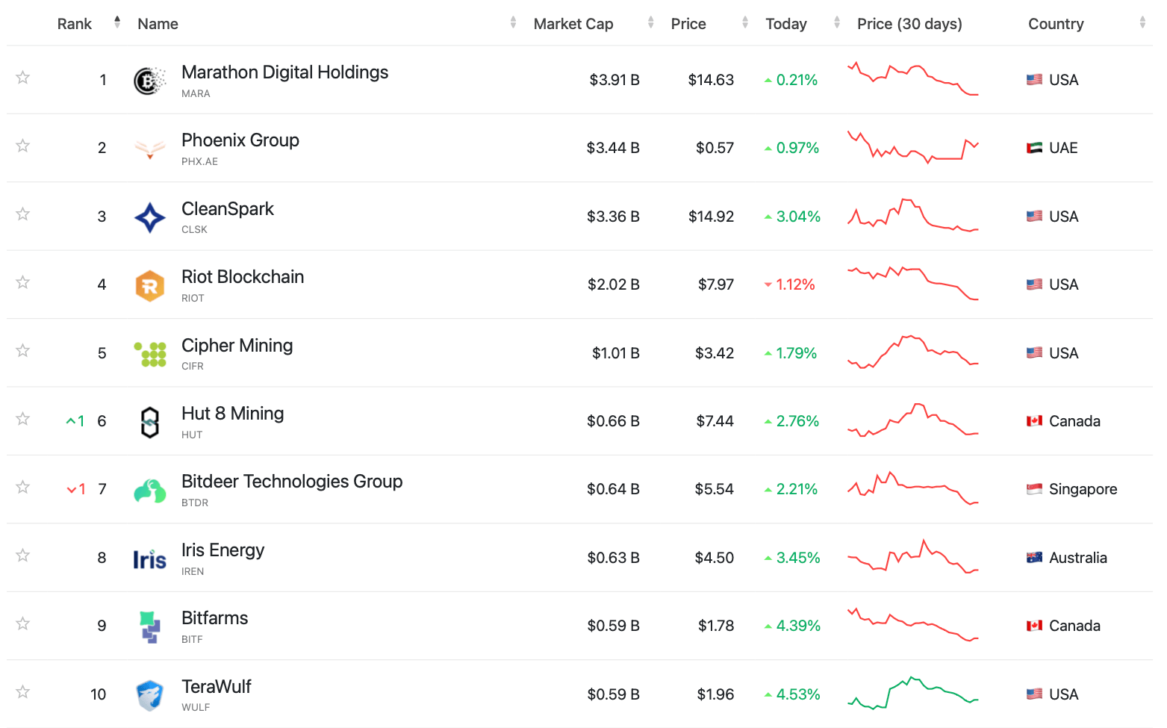Star Marathon Digital Holdings as favorite
This screenshot has width=1167, height=728.
(23, 78)
